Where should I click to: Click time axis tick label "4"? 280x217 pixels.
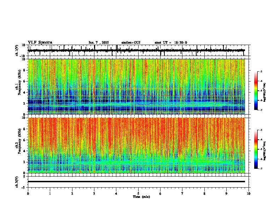pos(116,194)
